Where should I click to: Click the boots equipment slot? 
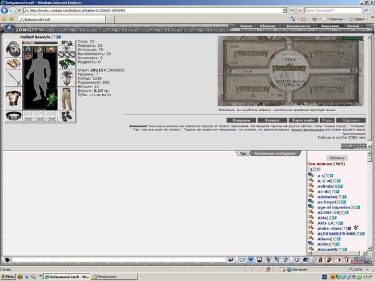point(67,116)
